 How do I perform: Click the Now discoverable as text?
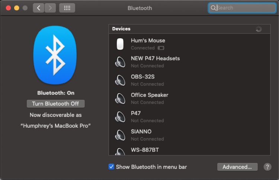[56, 115]
